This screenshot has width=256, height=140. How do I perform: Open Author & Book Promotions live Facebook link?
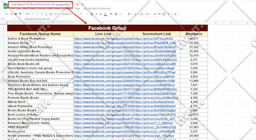pos(104,39)
